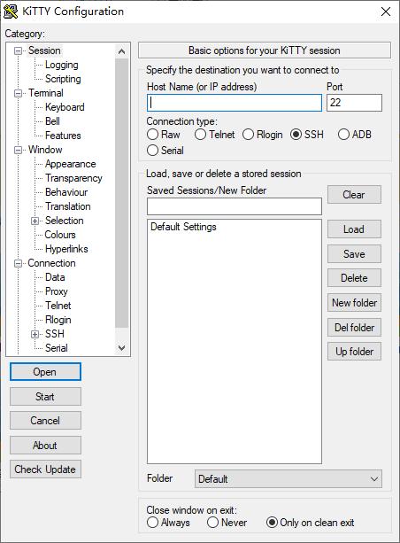Image resolution: width=400 pixels, height=543 pixels.
Task: Focus the Host Name input field
Action: pyautogui.click(x=235, y=103)
